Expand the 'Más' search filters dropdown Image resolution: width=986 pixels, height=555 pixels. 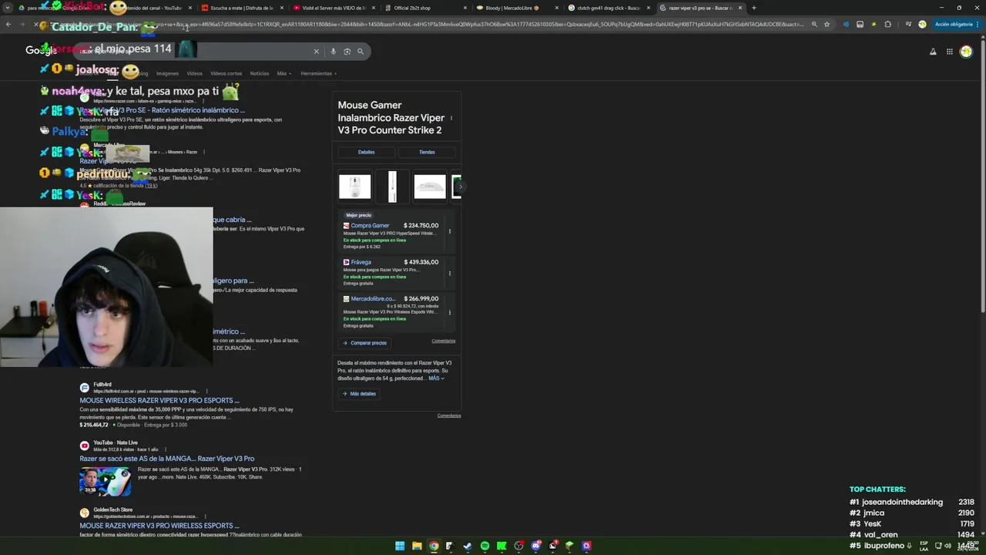[283, 73]
